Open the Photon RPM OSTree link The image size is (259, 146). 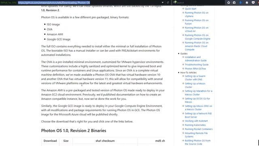pyautogui.click(x=195, y=69)
